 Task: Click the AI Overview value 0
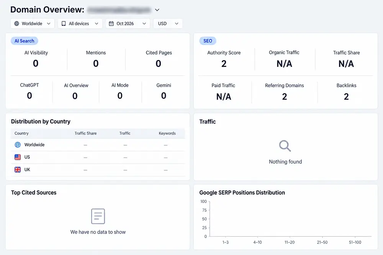click(x=75, y=96)
